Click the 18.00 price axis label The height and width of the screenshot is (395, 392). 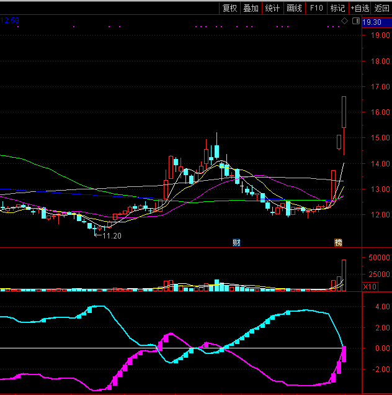pos(380,61)
